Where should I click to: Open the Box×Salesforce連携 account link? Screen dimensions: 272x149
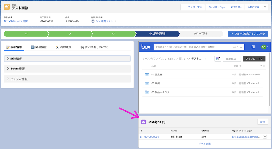16,21
